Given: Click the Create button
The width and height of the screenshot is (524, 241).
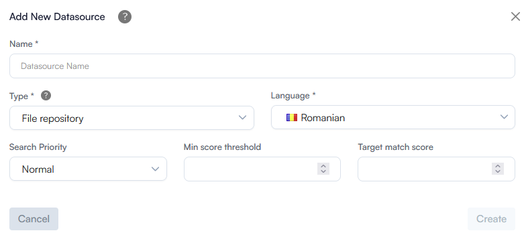Looking at the screenshot, I should [491, 219].
